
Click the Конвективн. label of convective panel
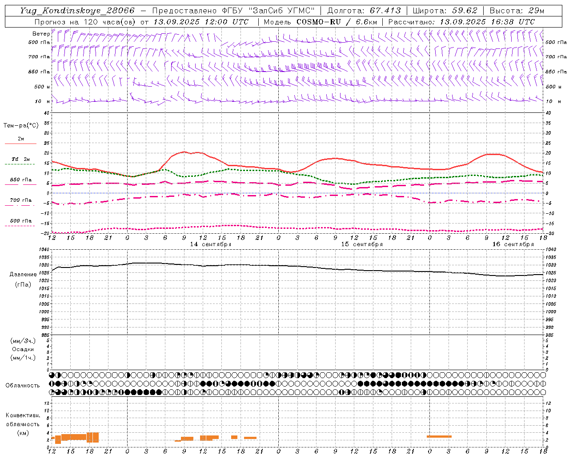(23, 415)
